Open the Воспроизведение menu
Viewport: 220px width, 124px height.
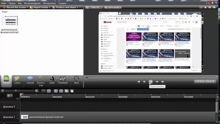(x=32, y=3)
